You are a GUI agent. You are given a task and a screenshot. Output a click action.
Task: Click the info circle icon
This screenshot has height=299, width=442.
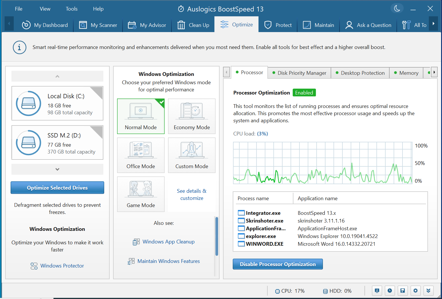coord(19,47)
